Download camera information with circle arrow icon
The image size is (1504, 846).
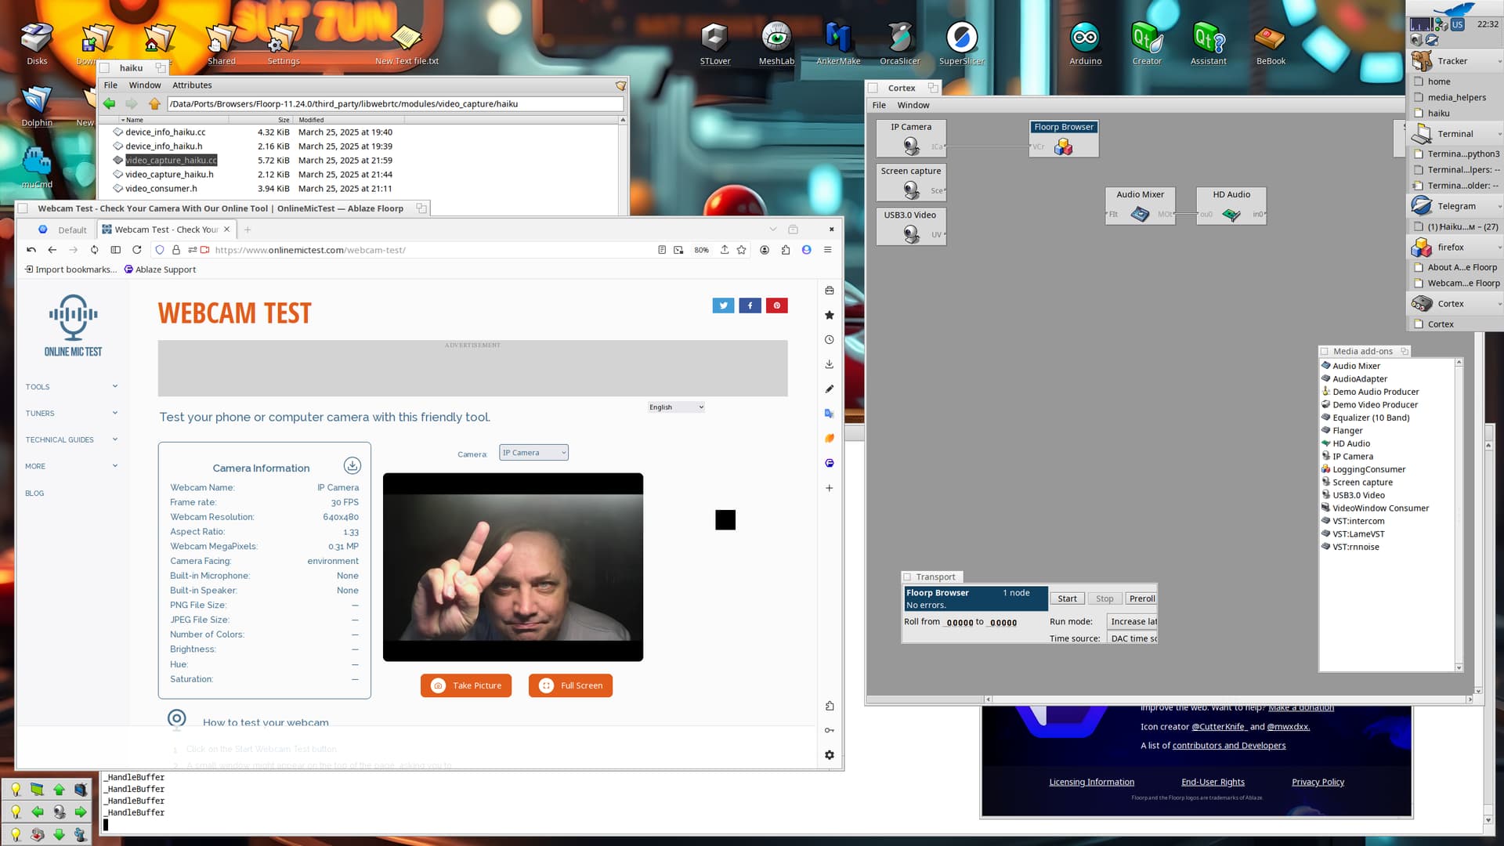pyautogui.click(x=352, y=465)
